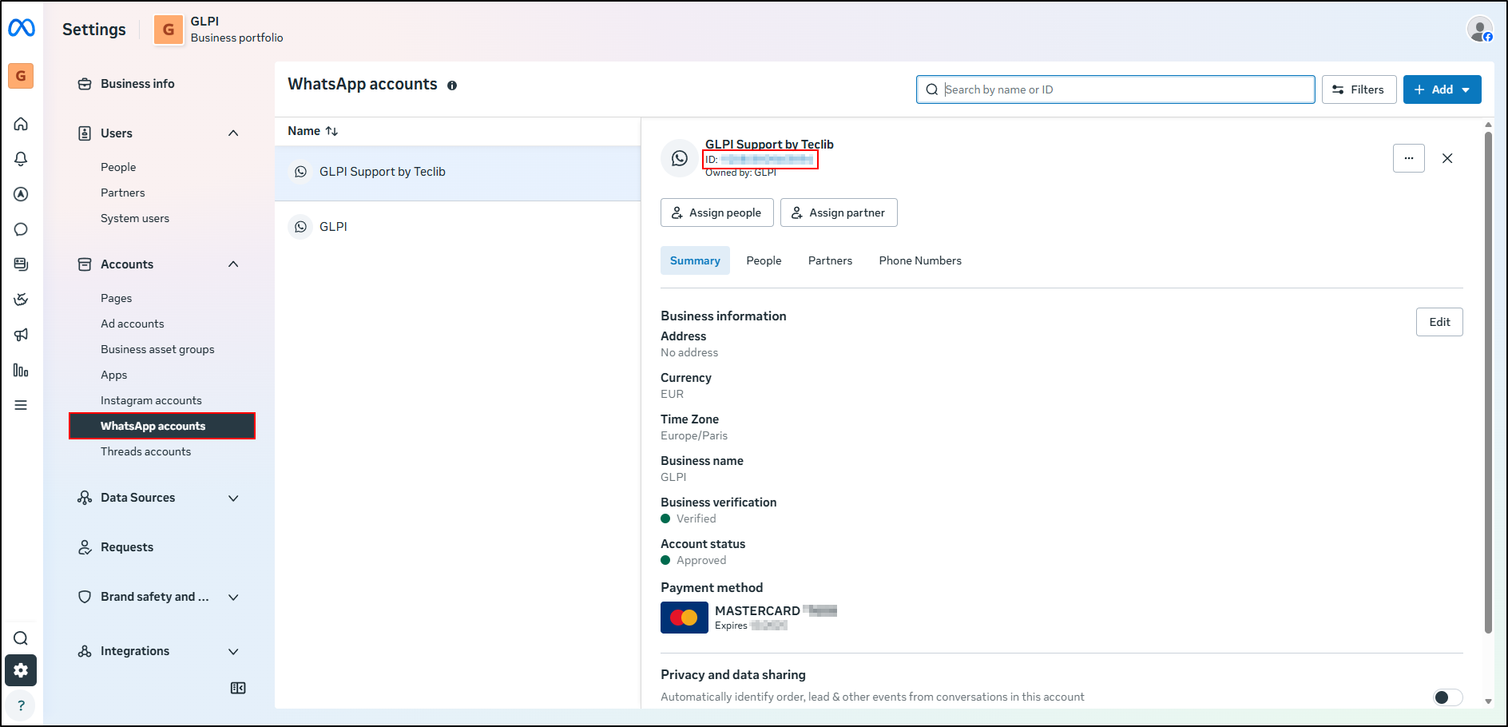
Task: Open the Add dropdown button
Action: [1442, 89]
